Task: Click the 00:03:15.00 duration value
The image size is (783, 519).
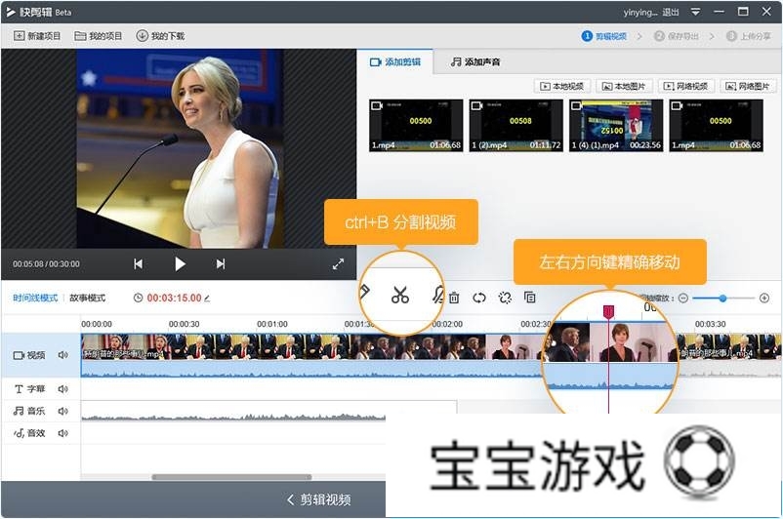Action: click(174, 298)
